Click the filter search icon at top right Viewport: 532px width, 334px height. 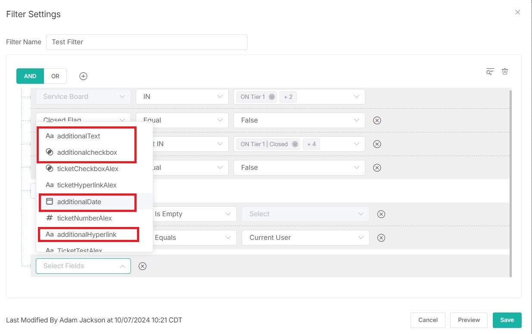click(490, 72)
